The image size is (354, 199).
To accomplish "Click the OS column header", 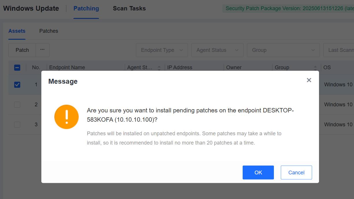I will coord(327,67).
